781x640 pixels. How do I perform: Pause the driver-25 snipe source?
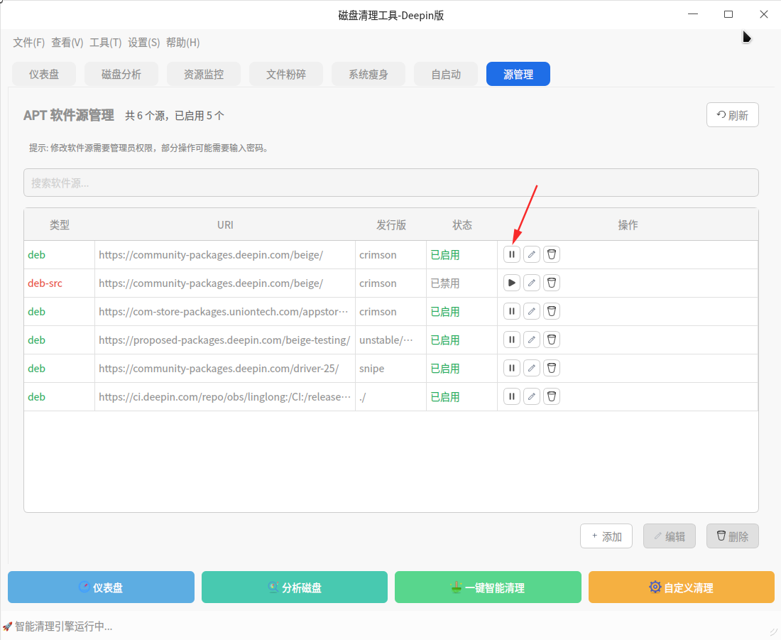pyautogui.click(x=511, y=368)
